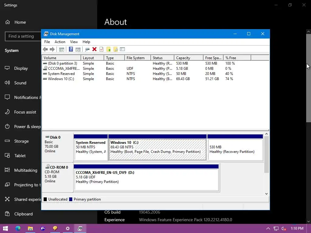Viewport: 311px width, 233px height.
Task: Open the Action menu
Action: (x=60, y=42)
